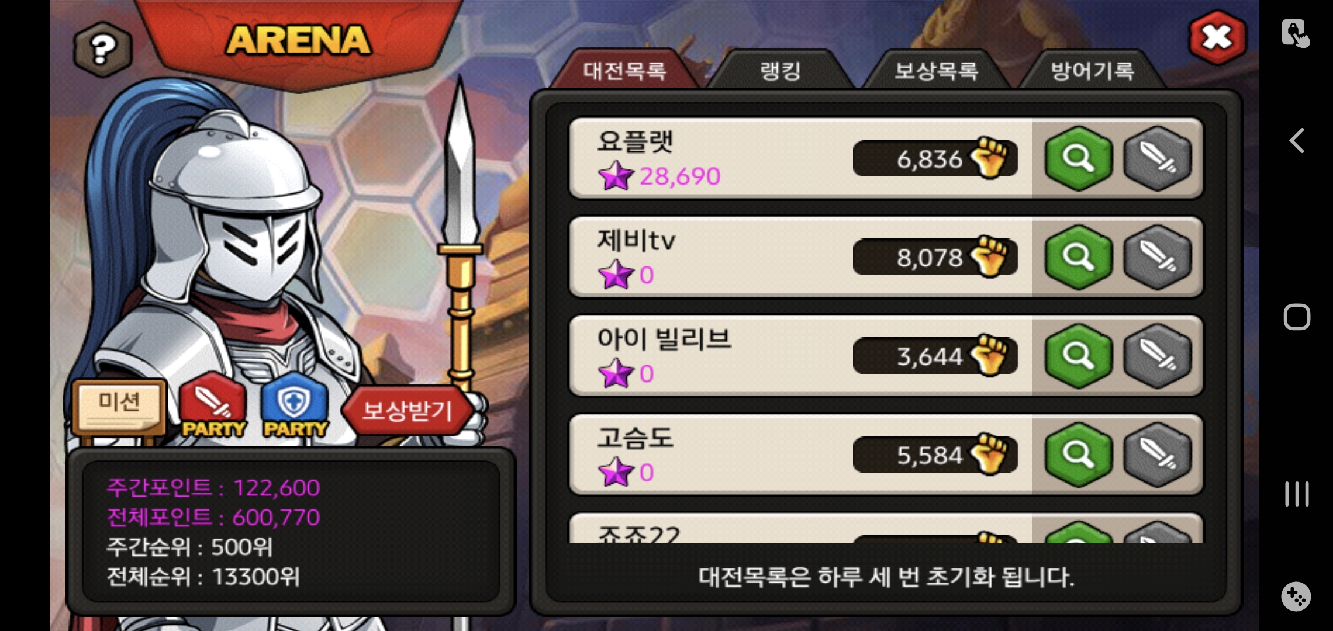Open the 보상목록 tab

click(x=936, y=70)
